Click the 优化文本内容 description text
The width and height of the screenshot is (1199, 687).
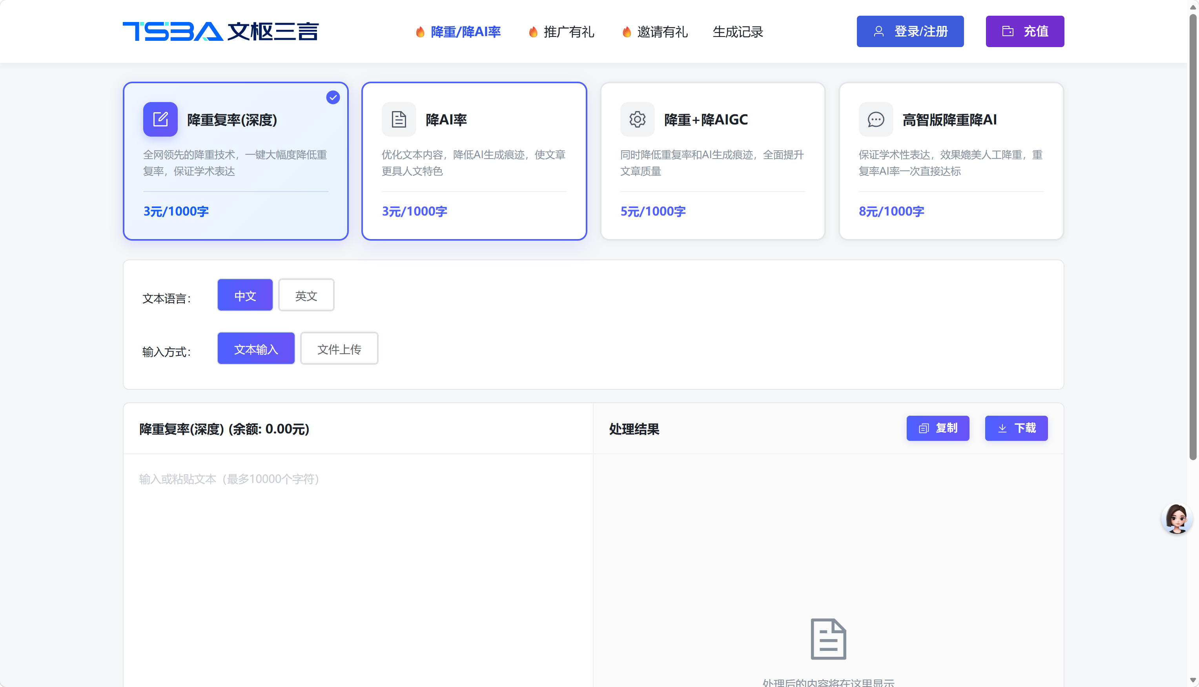(474, 163)
